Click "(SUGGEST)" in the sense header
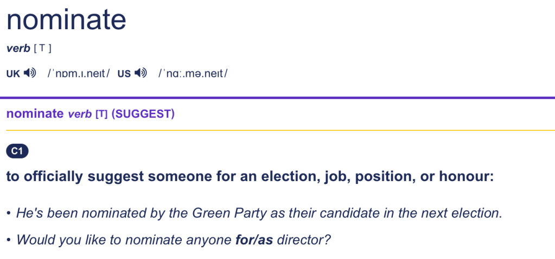The image size is (555, 259). (143, 114)
